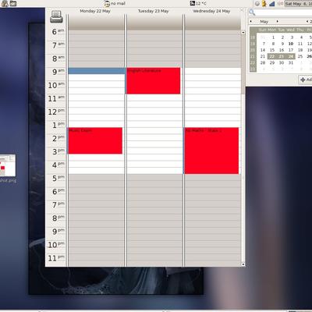Advance to the next month after May
The height and width of the screenshot is (312, 312).
[x=278, y=21]
